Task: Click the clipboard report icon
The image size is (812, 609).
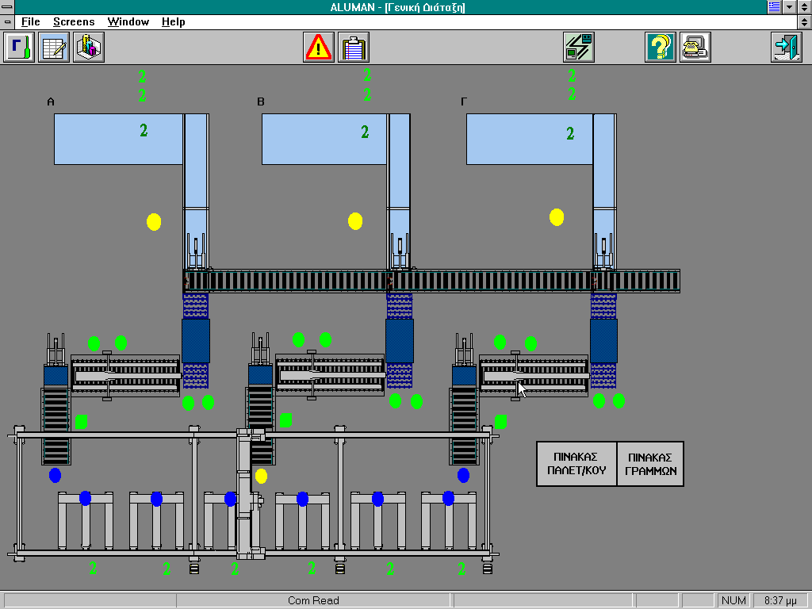Action: click(x=354, y=48)
